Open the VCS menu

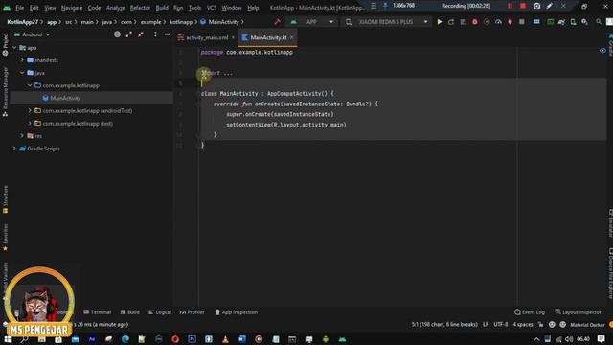[212, 8]
